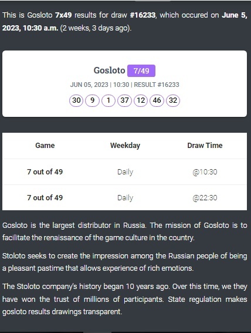This screenshot has width=251, height=333.
Task: Select the first 7 out of 49 row
Action: tap(125, 172)
